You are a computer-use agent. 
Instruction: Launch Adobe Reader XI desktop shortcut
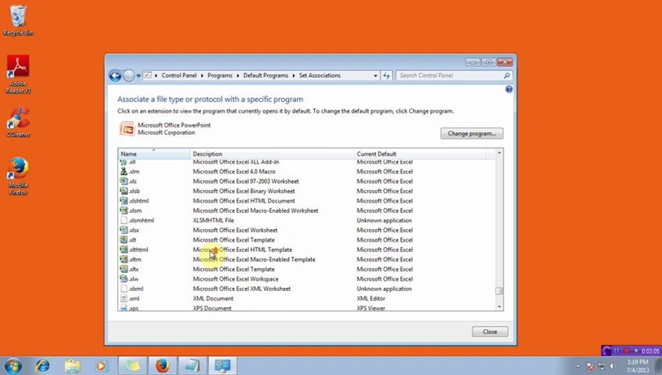[18, 74]
